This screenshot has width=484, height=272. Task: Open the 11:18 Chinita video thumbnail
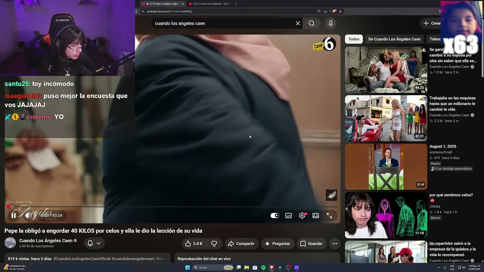[386, 215]
